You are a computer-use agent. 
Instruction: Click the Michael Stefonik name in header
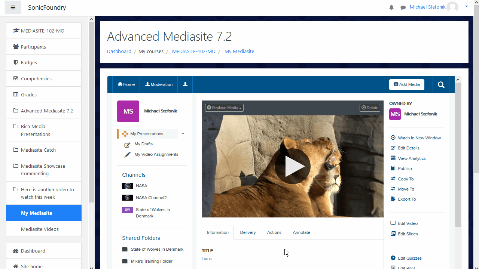click(x=427, y=7)
